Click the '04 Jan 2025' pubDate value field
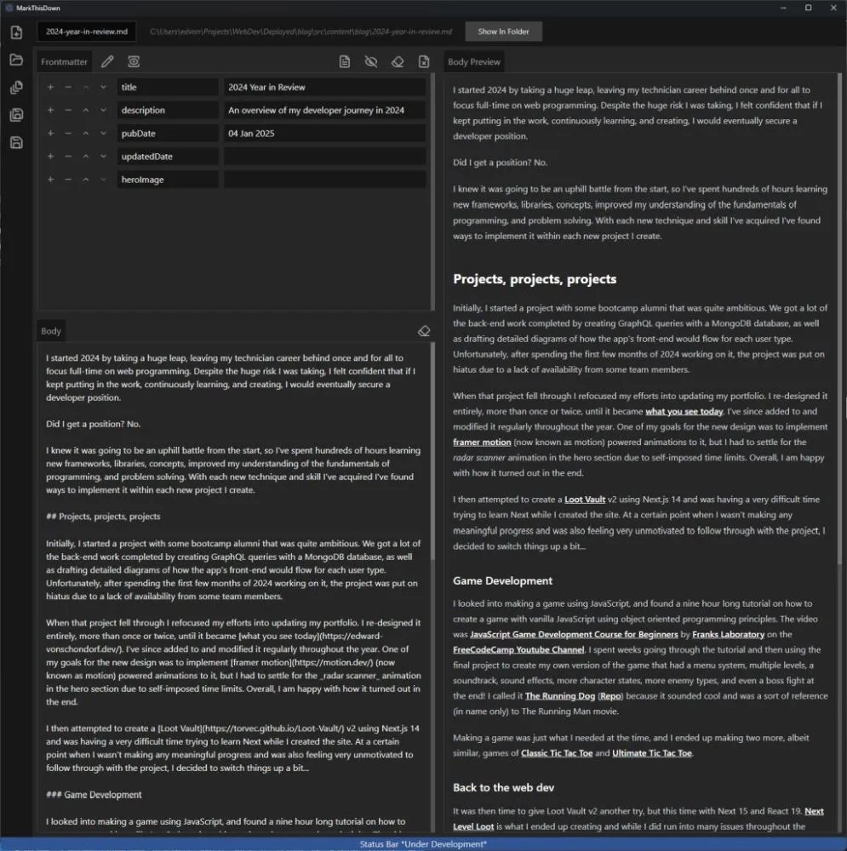This screenshot has height=851, width=847. [x=324, y=133]
